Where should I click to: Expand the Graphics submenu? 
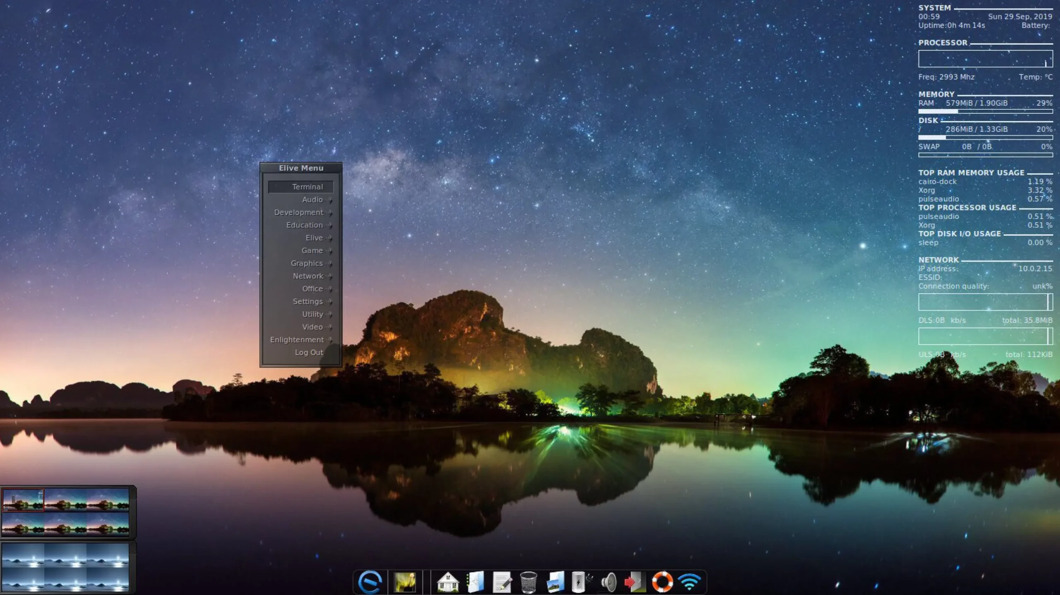[306, 263]
